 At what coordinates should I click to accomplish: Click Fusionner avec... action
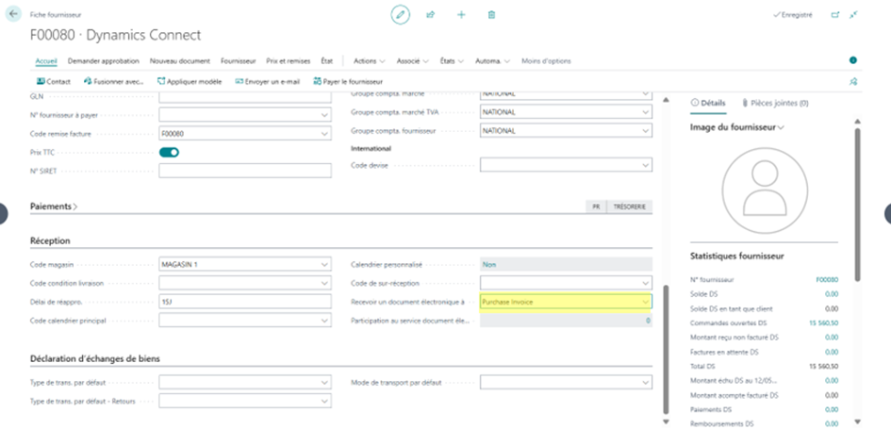(x=114, y=81)
